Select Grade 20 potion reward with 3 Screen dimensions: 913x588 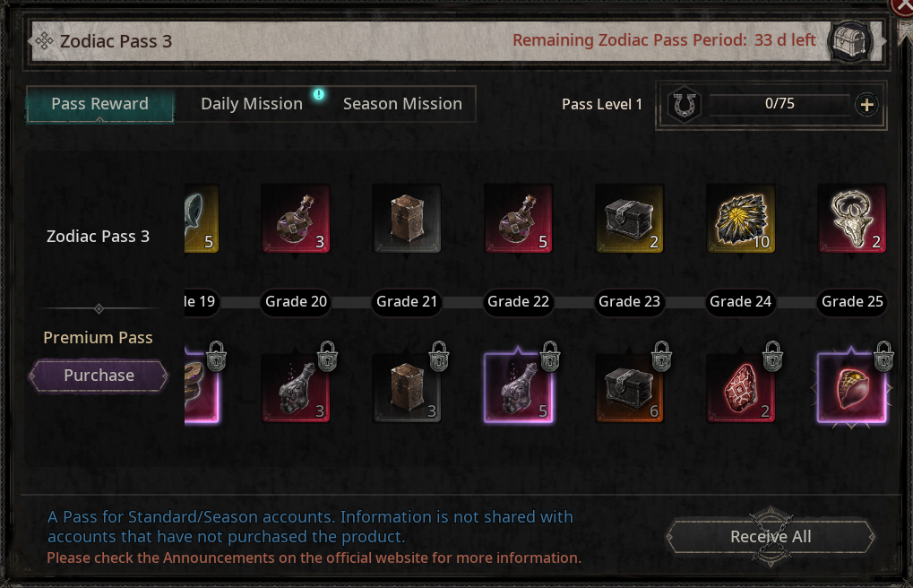296,219
